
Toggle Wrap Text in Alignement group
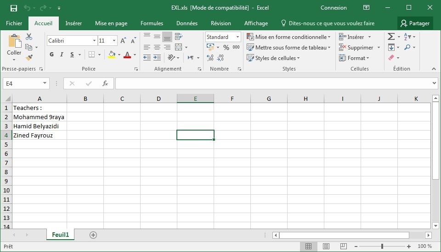pos(179,37)
